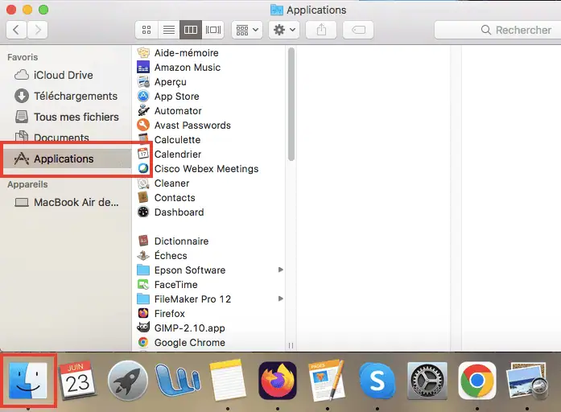Viewport: 561px width, 412px height.
Task: Click the column resize handle
Action: (x=291, y=345)
